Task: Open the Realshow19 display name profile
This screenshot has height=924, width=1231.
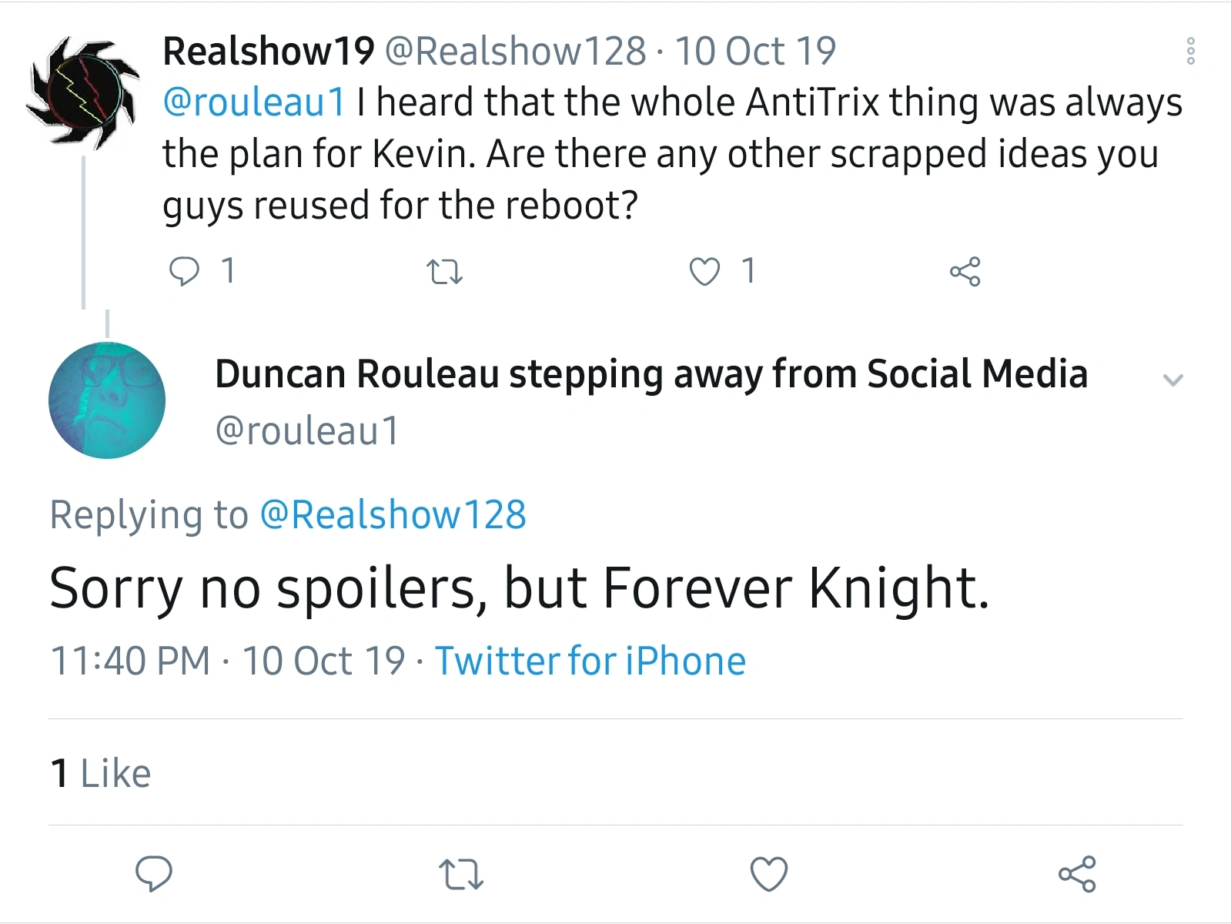Action: (268, 52)
